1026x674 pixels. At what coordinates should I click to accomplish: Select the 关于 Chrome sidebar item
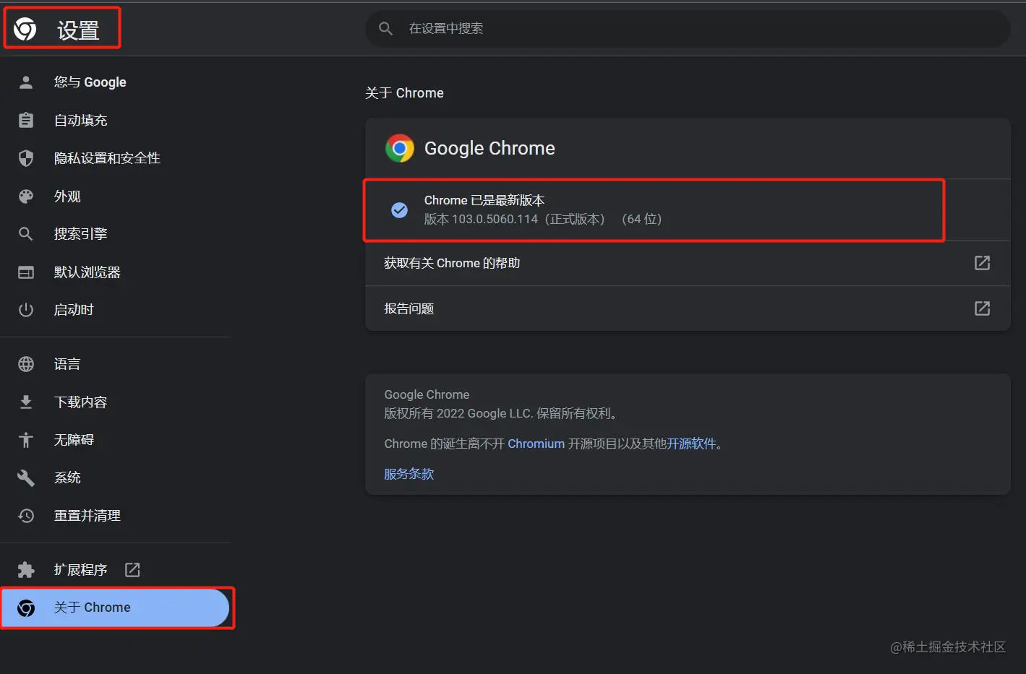point(116,608)
